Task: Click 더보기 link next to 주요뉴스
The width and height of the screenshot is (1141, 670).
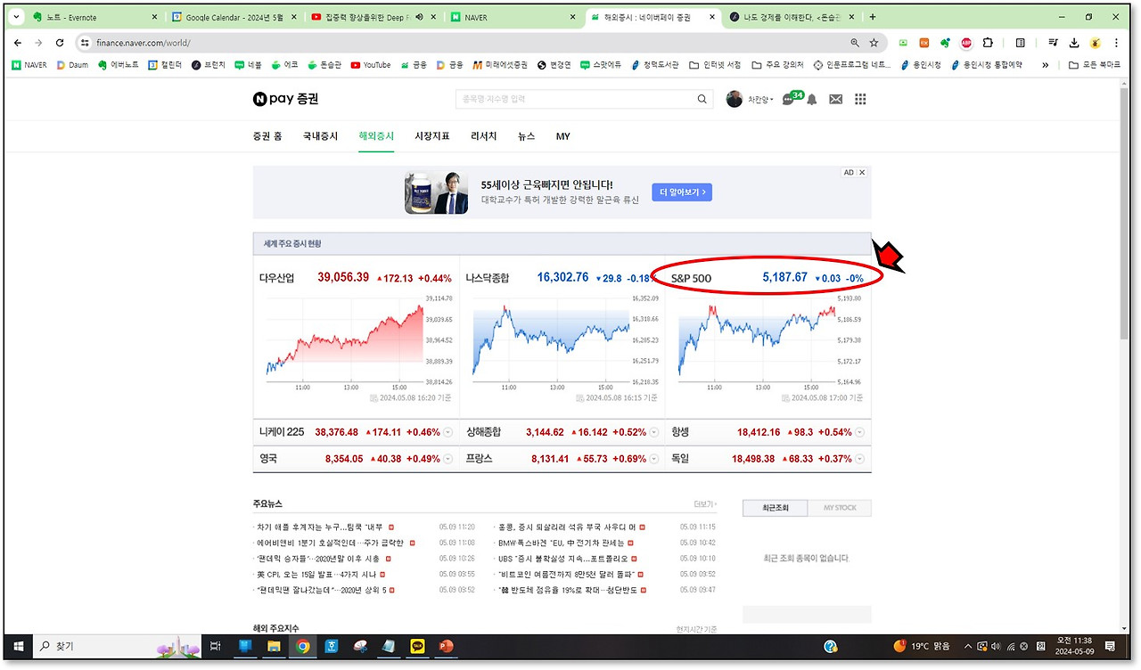Action: (x=704, y=504)
